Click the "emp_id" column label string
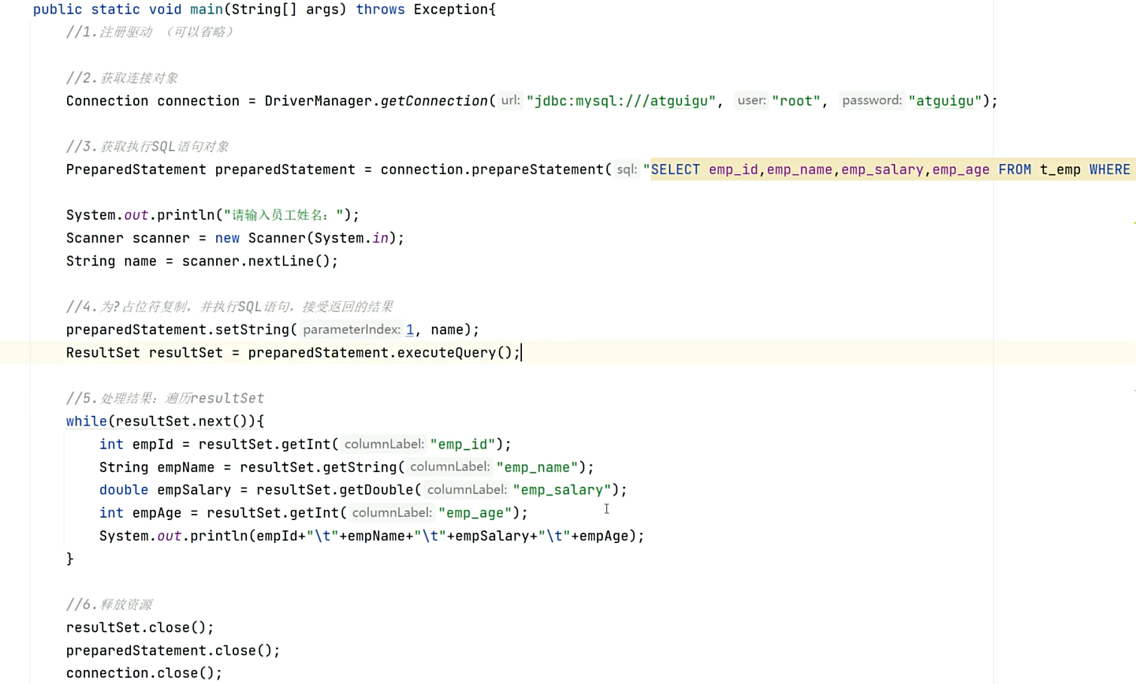This screenshot has height=684, width=1136. (x=463, y=444)
